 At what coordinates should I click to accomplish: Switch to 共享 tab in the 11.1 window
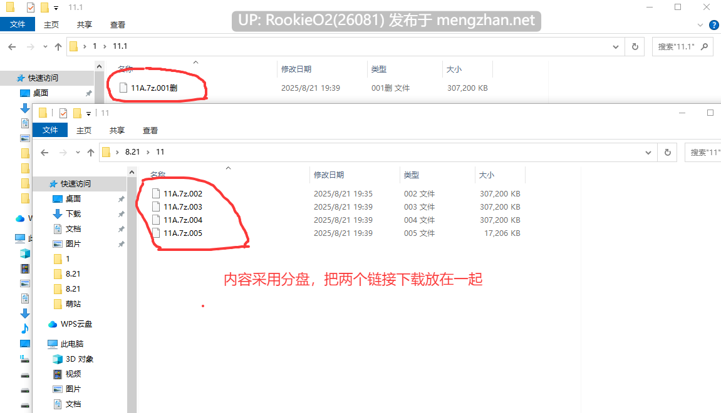pos(84,25)
